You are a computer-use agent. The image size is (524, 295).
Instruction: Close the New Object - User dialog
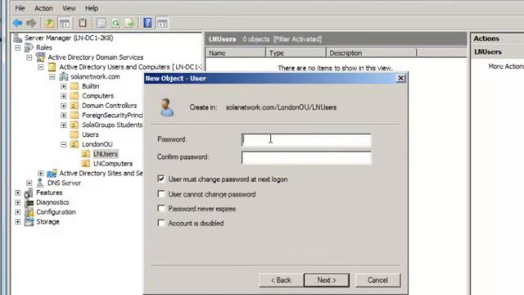click(400, 79)
